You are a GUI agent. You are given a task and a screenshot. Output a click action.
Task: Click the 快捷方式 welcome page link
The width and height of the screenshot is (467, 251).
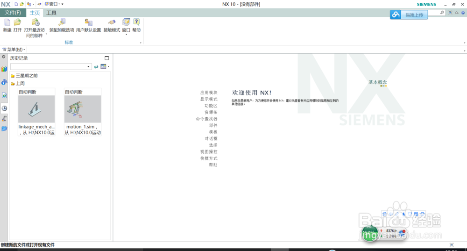tap(209, 158)
